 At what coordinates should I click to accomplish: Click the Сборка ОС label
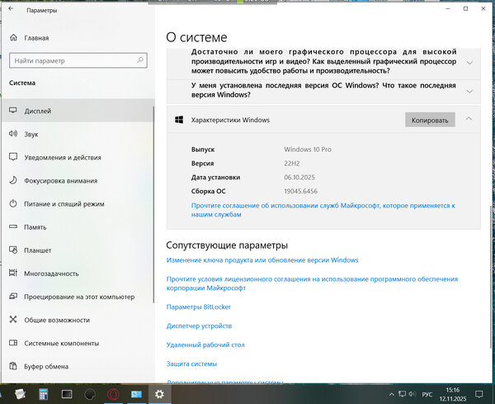click(x=209, y=191)
